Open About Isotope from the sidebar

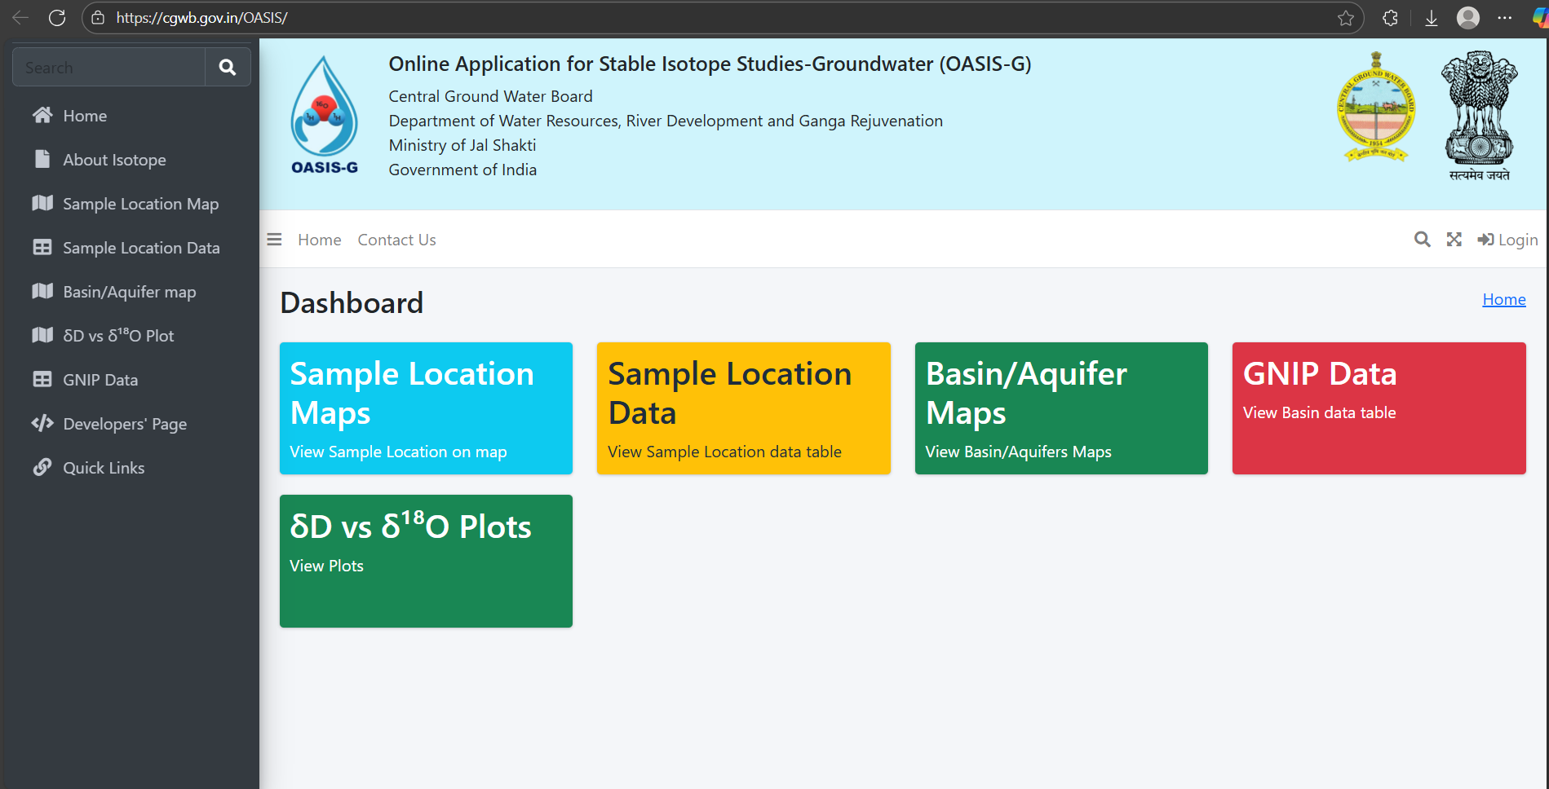click(114, 159)
